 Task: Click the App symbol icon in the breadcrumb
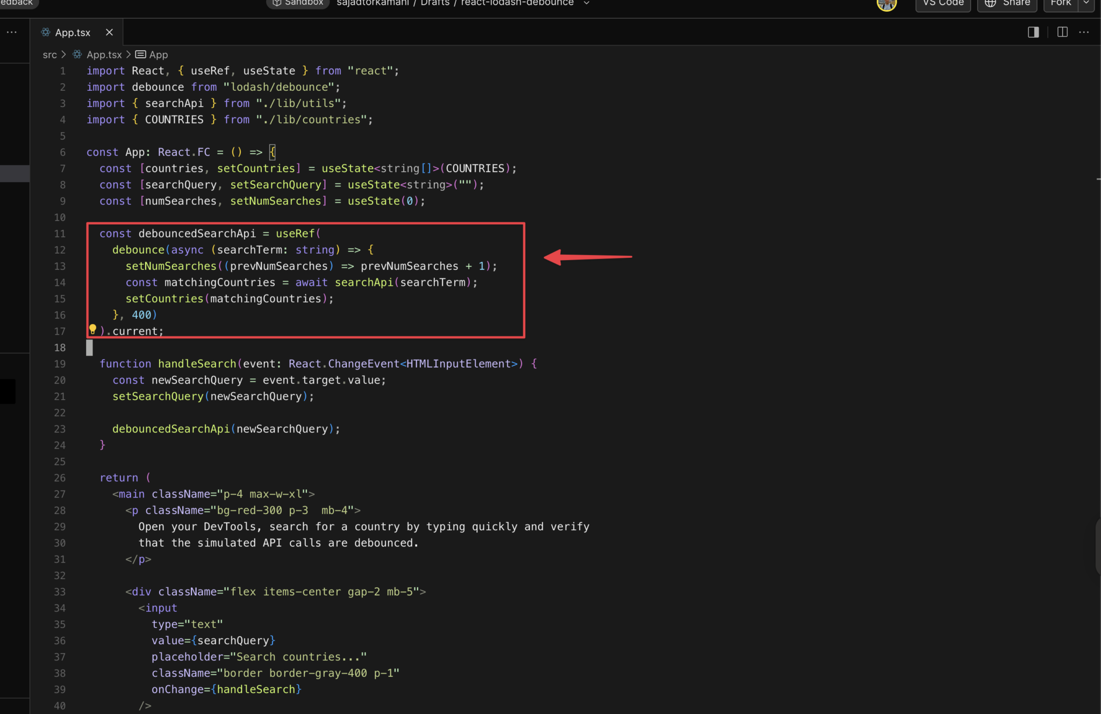click(x=139, y=54)
